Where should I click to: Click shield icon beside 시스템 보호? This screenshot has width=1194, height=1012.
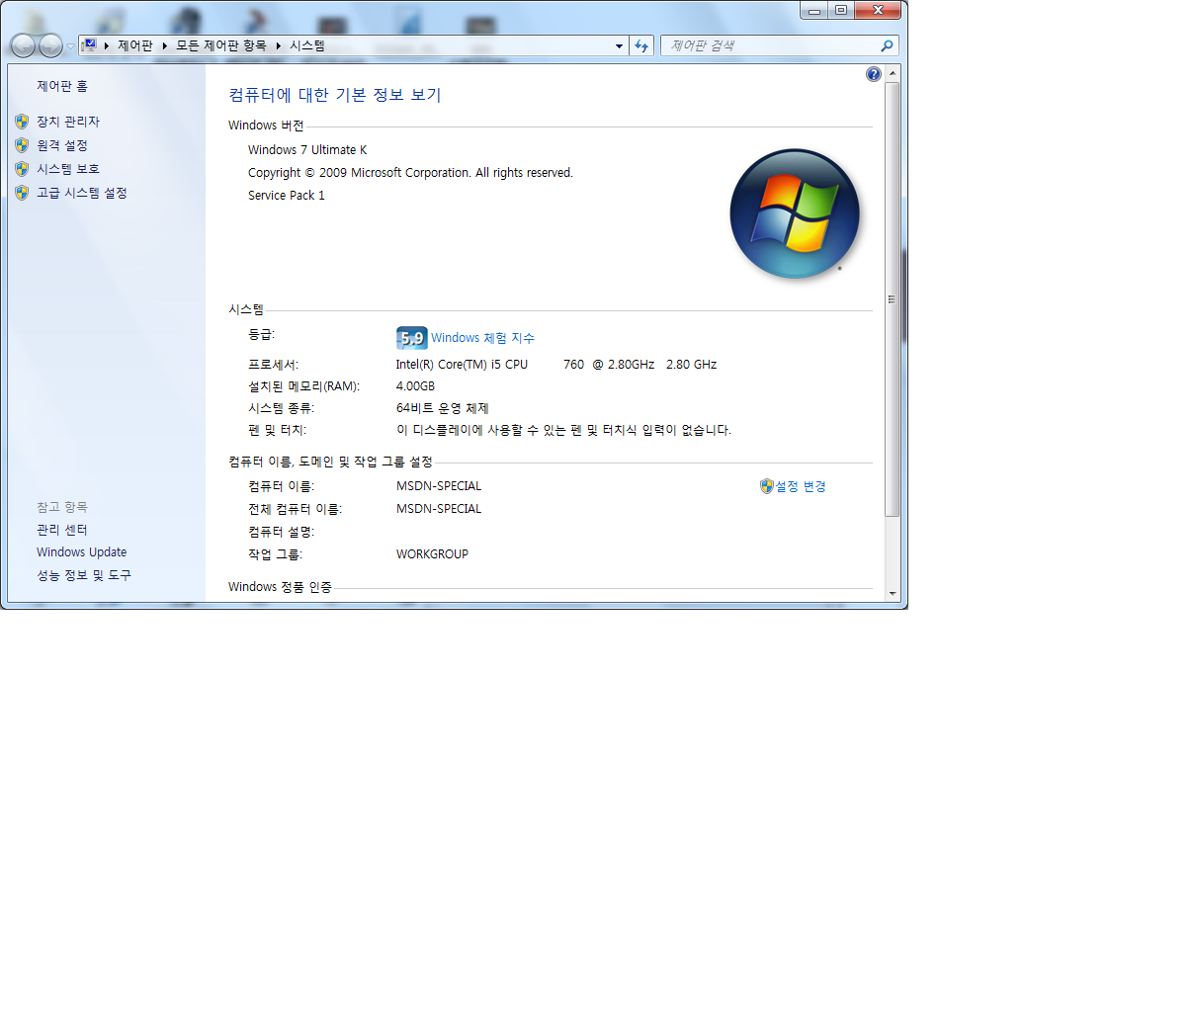(22, 169)
